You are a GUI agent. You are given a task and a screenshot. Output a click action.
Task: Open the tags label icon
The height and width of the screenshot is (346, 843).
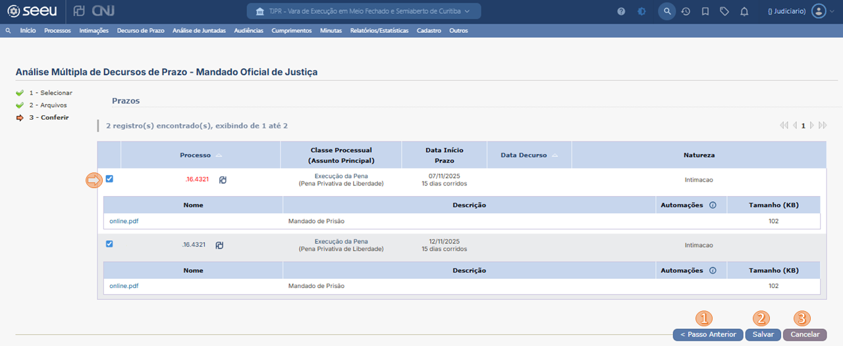[x=724, y=11]
